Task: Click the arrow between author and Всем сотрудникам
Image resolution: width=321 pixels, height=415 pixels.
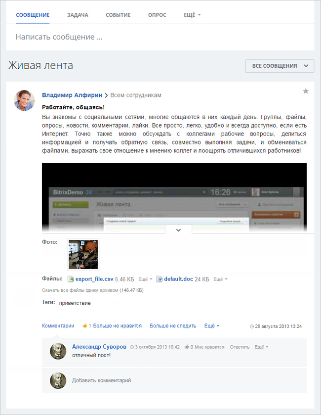Action: click(x=106, y=95)
